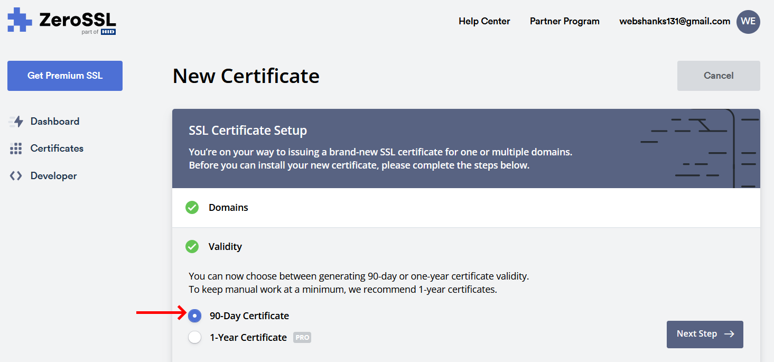This screenshot has width=774, height=362.
Task: Click the Certificates grid icon
Action: [16, 148]
